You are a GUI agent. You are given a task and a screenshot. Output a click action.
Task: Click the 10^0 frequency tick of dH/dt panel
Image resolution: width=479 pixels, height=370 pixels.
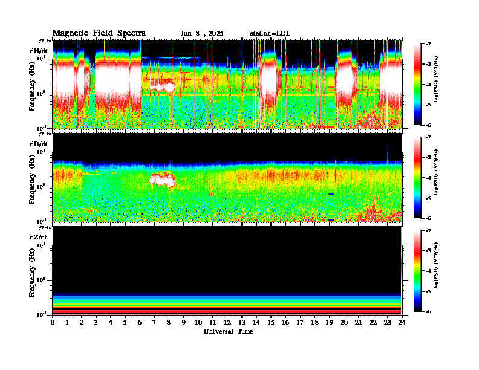(42, 94)
